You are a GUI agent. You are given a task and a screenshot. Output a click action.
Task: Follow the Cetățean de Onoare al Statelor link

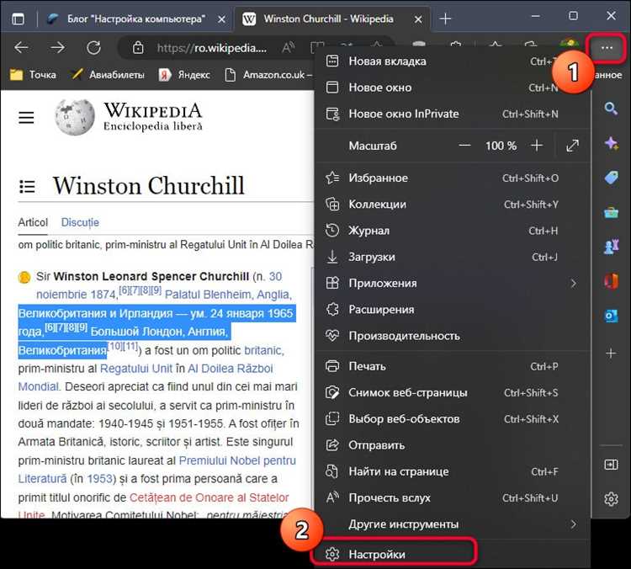(x=209, y=497)
